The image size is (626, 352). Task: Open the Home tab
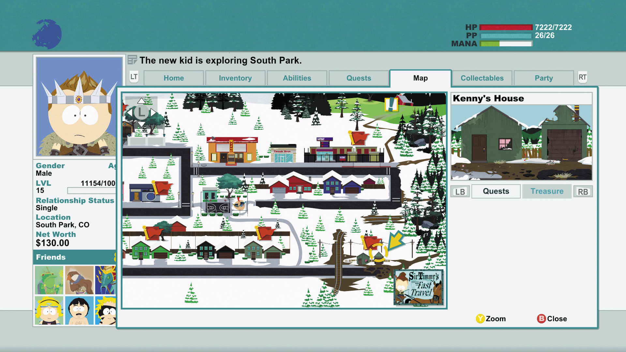tap(174, 78)
